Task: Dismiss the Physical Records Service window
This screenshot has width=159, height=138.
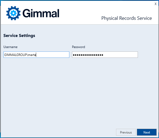Action: click(156, 4)
